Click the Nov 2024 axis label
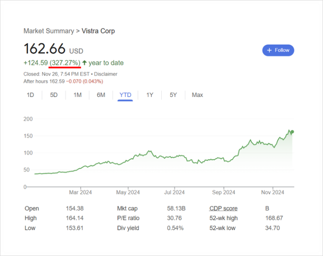323x256 pixels. pyautogui.click(x=273, y=193)
